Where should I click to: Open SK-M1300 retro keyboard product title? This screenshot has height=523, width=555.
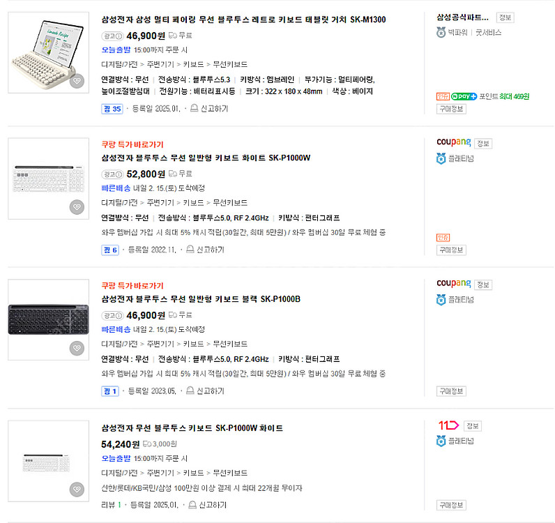tap(243, 20)
